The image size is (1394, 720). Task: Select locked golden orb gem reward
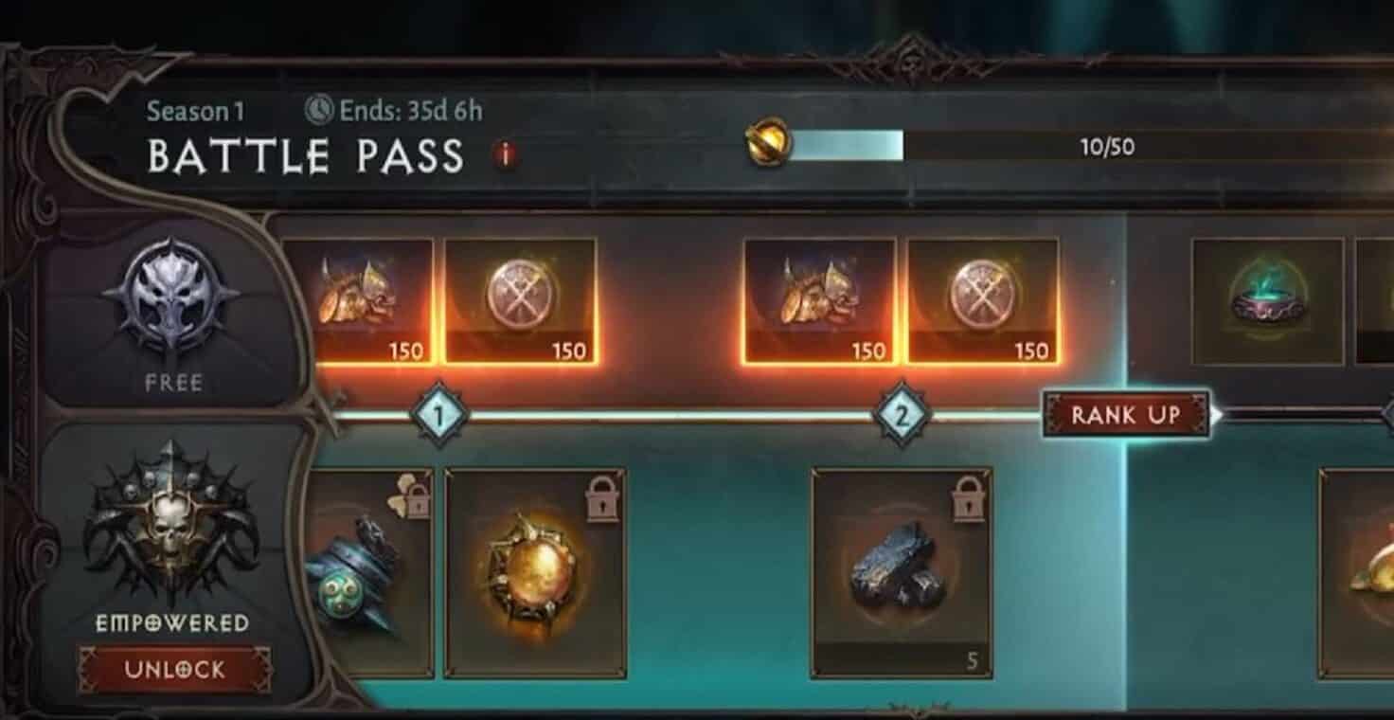click(x=535, y=573)
